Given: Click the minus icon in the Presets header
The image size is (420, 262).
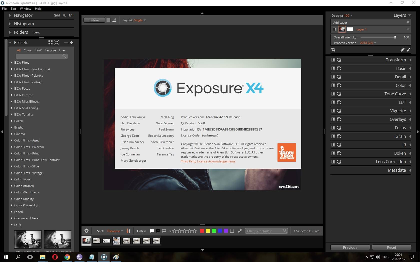Looking at the screenshot, I should point(66,42).
